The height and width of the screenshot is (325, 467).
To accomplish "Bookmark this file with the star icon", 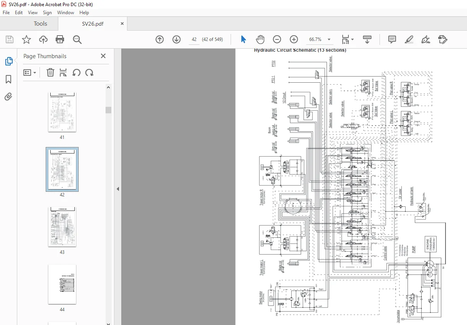I will click(x=26, y=39).
